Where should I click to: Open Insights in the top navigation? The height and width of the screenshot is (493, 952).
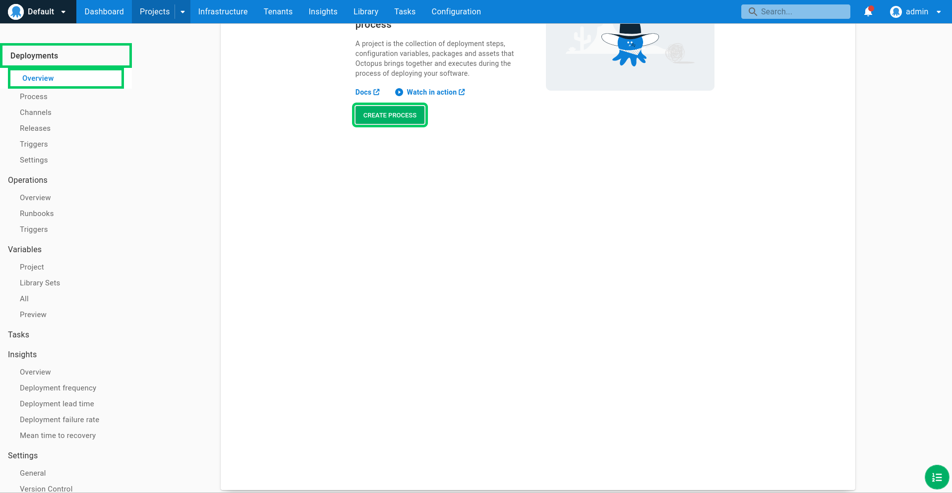coord(323,11)
